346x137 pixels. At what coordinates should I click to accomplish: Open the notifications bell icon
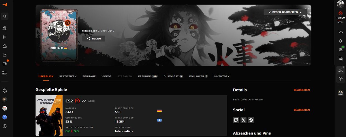click(x=341, y=41)
